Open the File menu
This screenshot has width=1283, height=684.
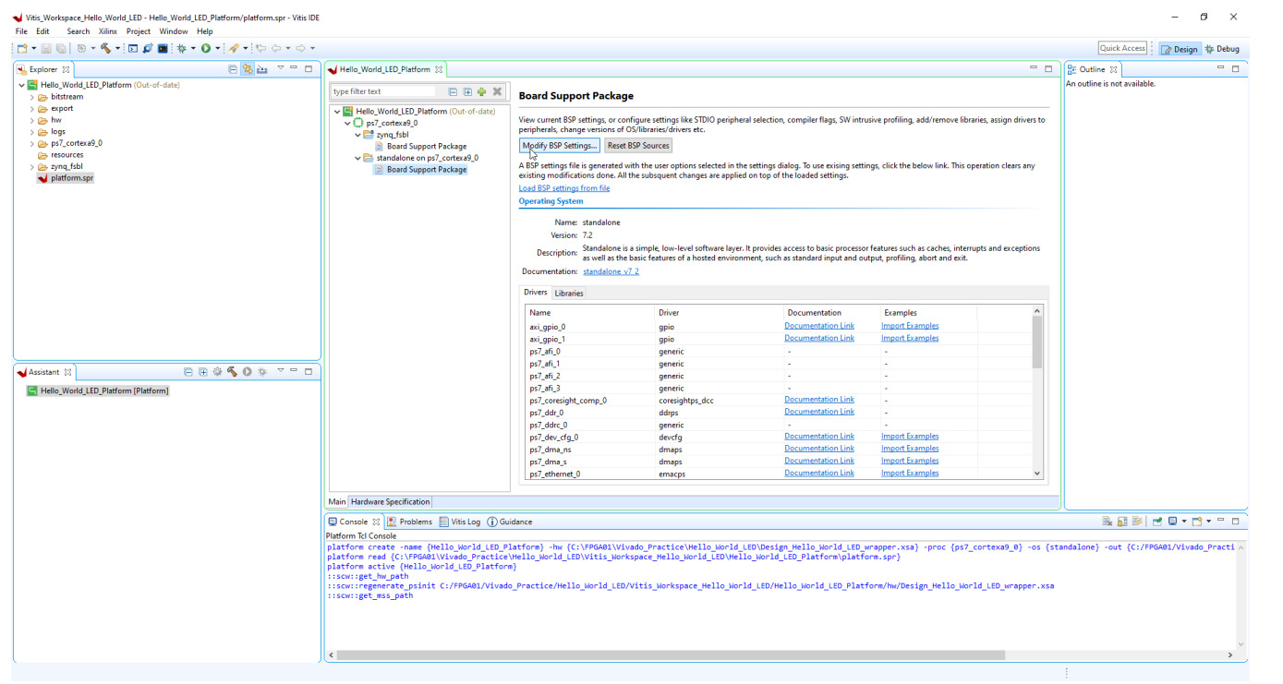pos(21,31)
